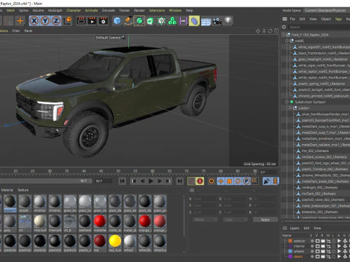
Task: Open the Simulate menu
Action: pos(109,10)
